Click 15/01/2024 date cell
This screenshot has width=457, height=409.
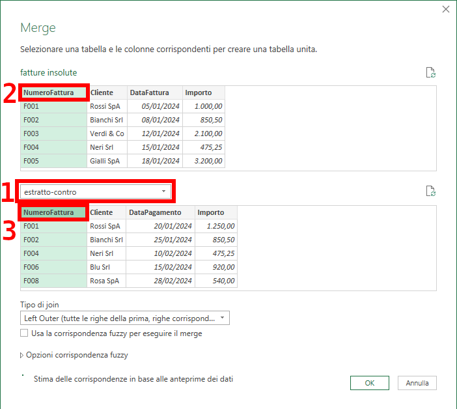pos(155,147)
